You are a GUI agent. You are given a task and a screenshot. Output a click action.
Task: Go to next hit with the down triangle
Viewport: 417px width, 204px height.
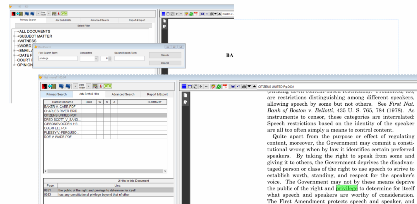click(249, 87)
